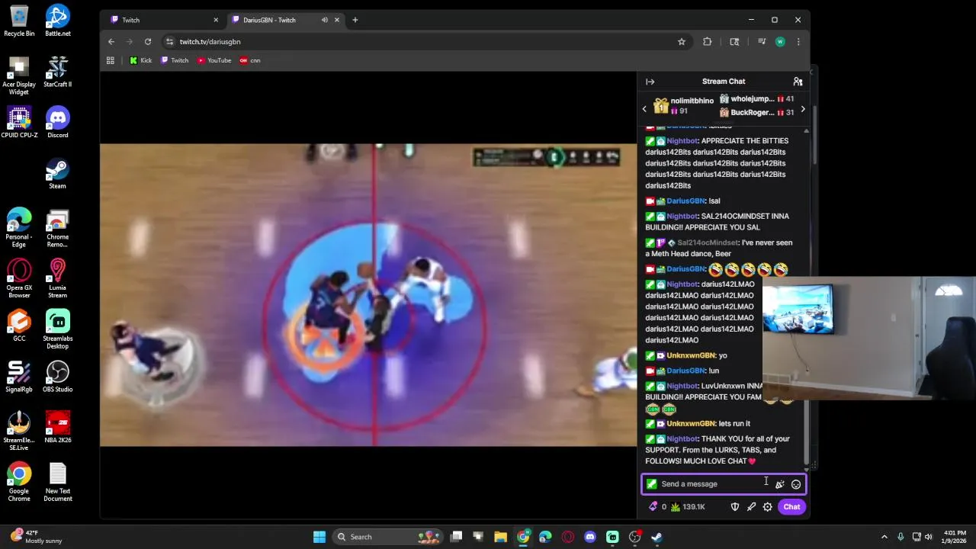
Task: Select gifter wholejump in leaderboard
Action: tap(756, 99)
